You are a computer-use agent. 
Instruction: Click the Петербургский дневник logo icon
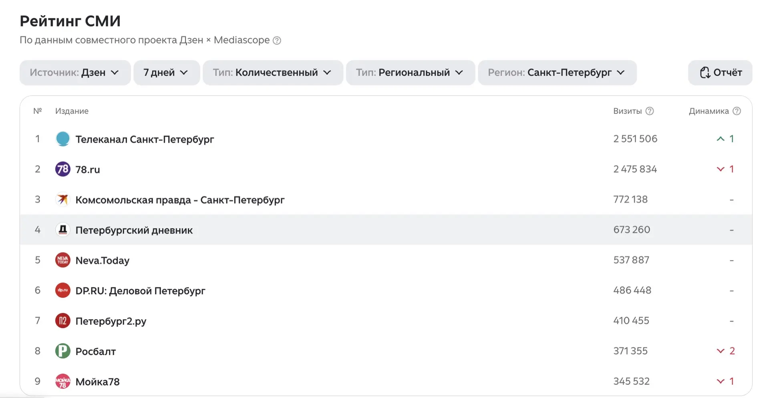click(62, 230)
